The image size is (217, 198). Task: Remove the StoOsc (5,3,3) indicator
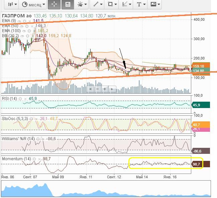point(36,119)
